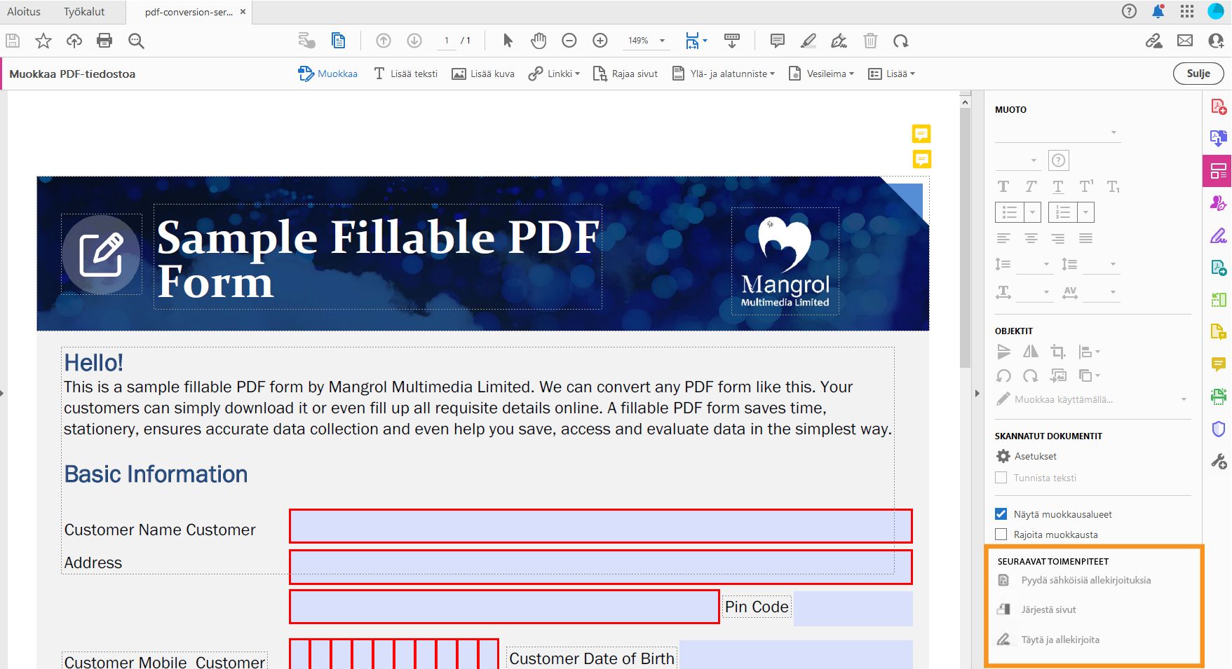Switch to the Aloitus tab
This screenshot has height=669, width=1232.
(x=24, y=12)
